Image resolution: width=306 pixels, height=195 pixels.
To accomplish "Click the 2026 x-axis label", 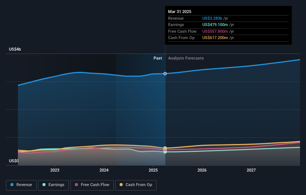I will [x=202, y=170].
